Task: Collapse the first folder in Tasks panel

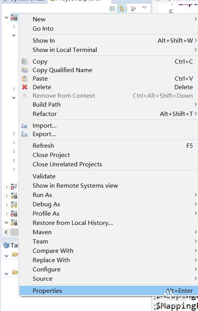Action: pos(6,256)
